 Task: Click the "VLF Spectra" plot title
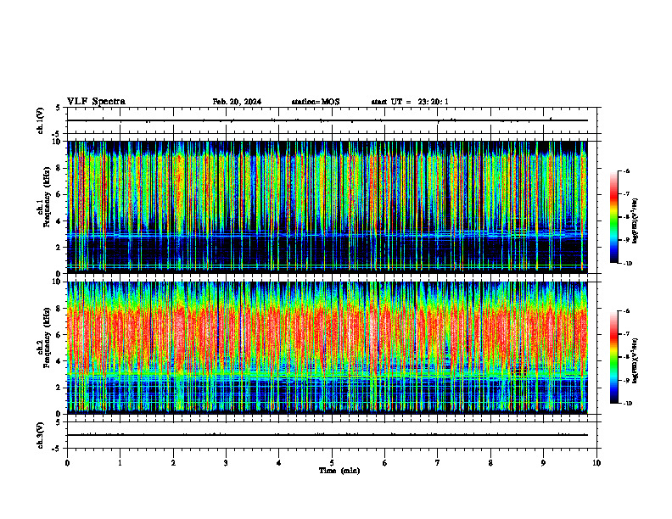point(96,102)
